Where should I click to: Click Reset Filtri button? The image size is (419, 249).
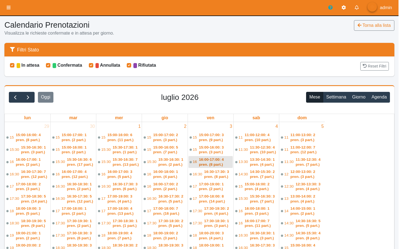coord(374,66)
